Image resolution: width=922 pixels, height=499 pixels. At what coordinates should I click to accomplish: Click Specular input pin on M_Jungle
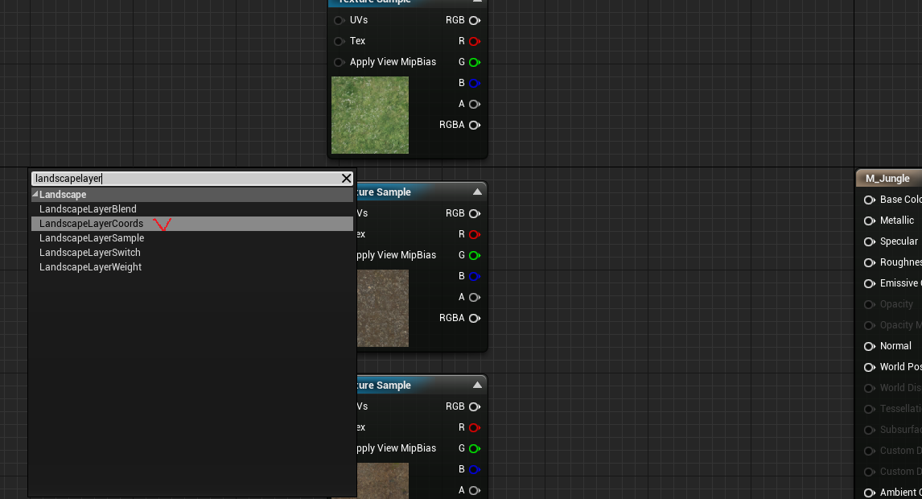point(869,241)
